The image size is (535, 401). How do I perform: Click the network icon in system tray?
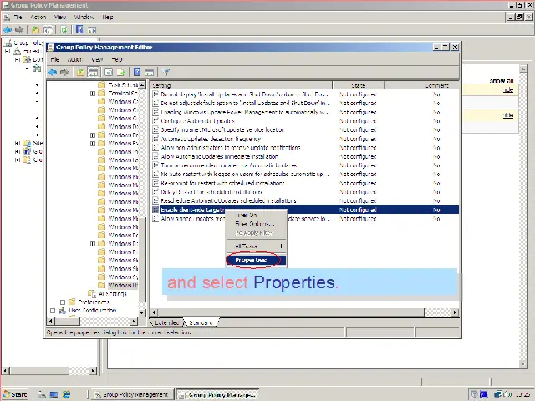tap(498, 394)
